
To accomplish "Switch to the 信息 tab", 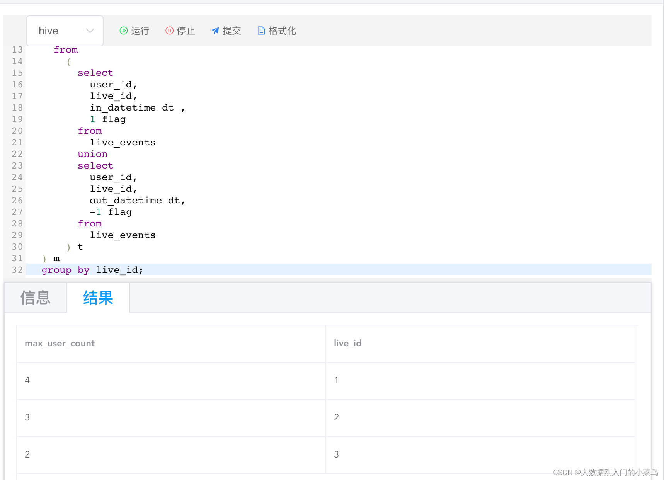I will click(x=36, y=298).
